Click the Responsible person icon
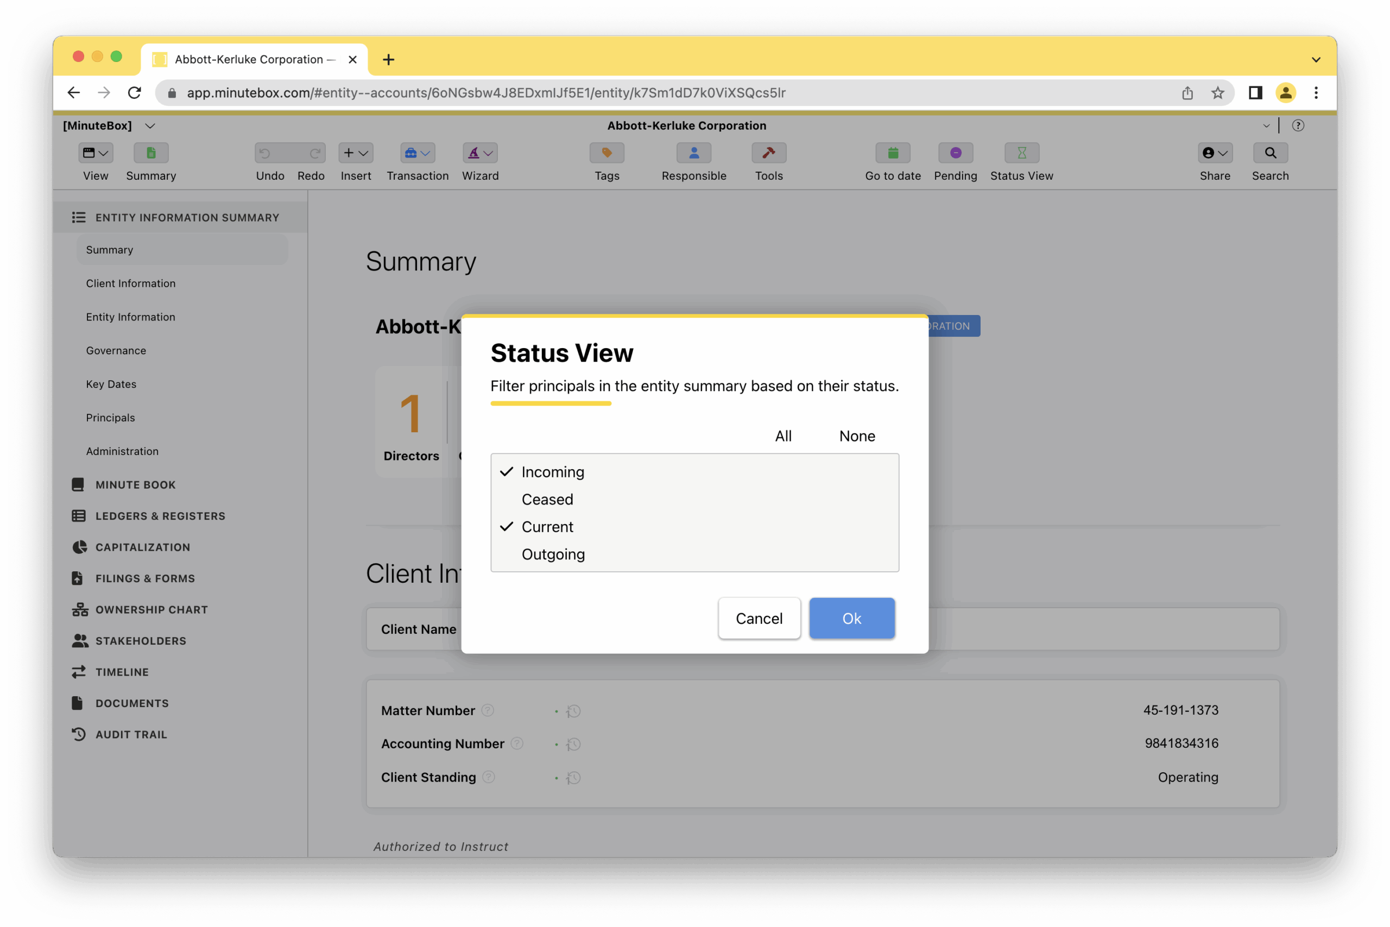 [x=693, y=153]
